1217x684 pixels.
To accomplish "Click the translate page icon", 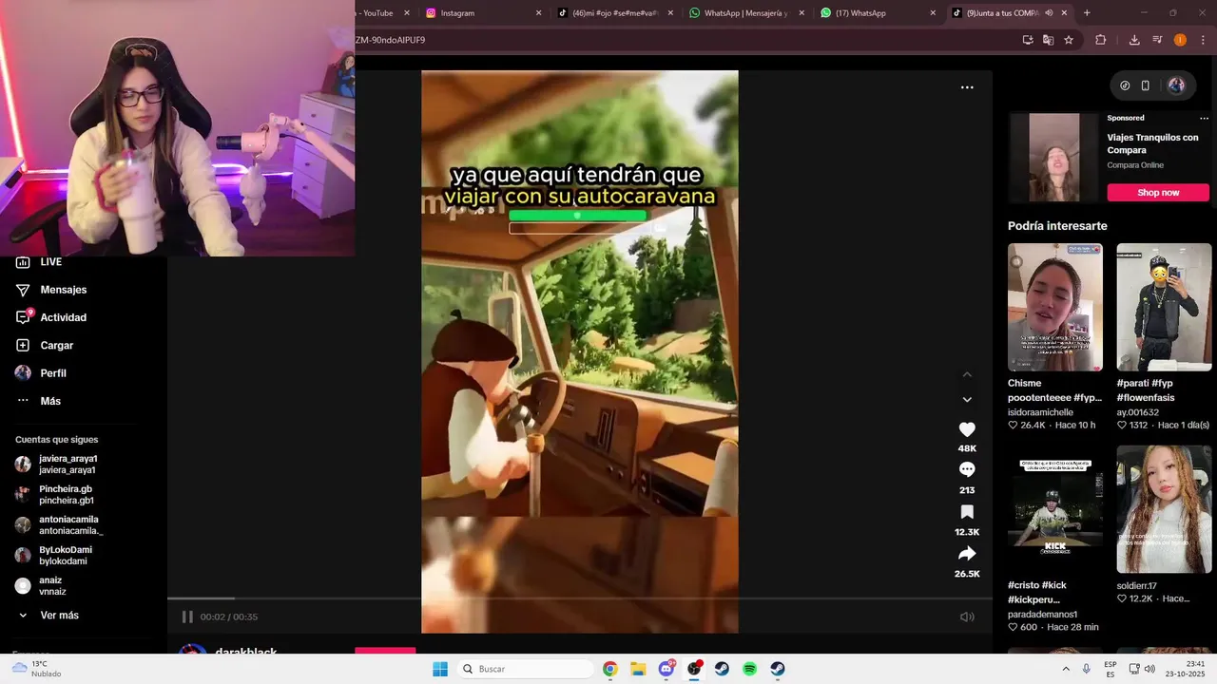I will [x=1048, y=40].
